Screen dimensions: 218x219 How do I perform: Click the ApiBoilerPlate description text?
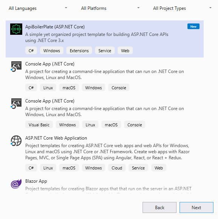pyautogui.click(x=97, y=37)
